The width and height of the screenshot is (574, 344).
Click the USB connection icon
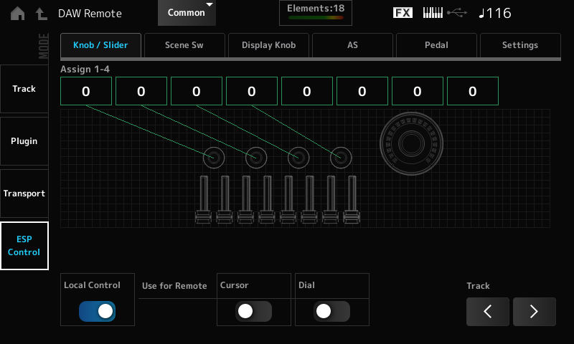(456, 13)
